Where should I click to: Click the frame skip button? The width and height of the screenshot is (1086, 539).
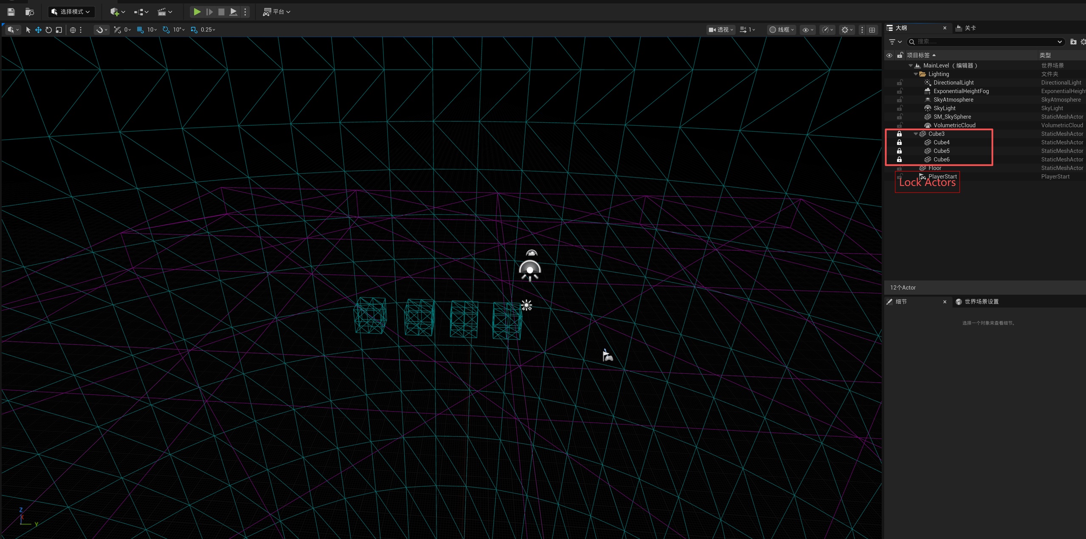(x=209, y=12)
